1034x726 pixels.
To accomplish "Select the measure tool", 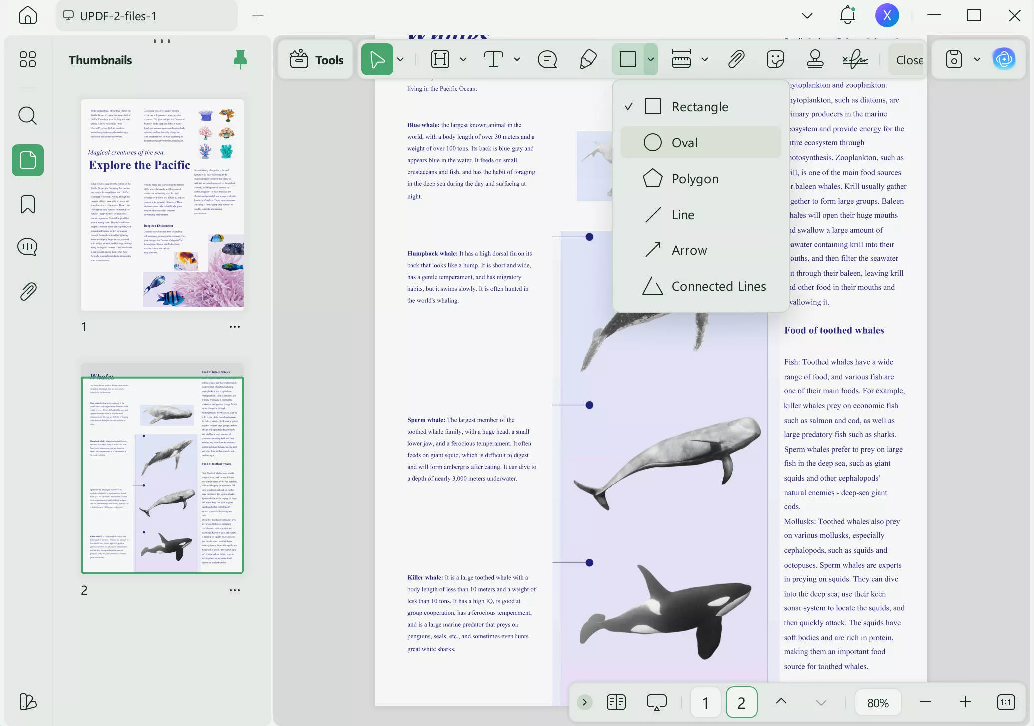I will (x=680, y=59).
